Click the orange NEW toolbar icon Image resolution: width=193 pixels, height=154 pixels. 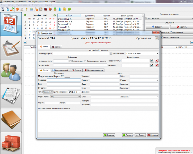17,9
